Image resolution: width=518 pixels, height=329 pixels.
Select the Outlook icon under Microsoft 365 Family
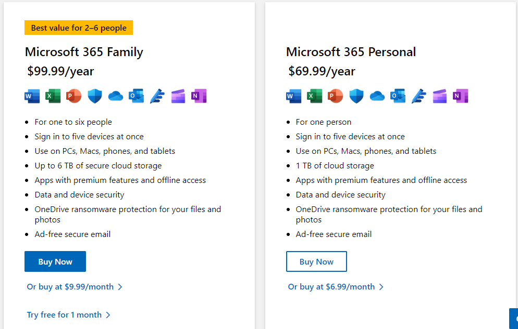[x=136, y=96]
